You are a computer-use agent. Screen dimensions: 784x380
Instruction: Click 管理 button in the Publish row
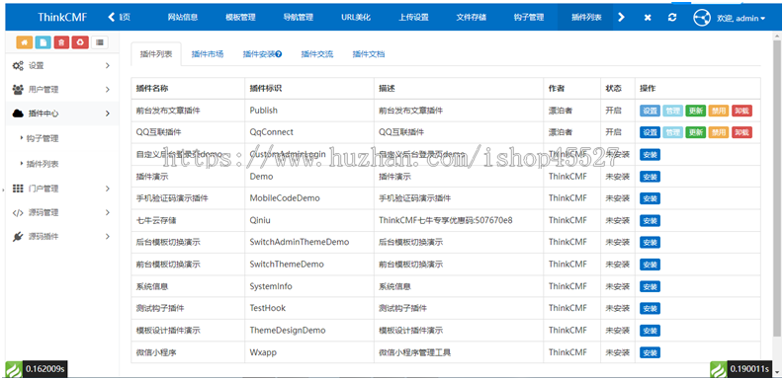pyautogui.click(x=672, y=111)
